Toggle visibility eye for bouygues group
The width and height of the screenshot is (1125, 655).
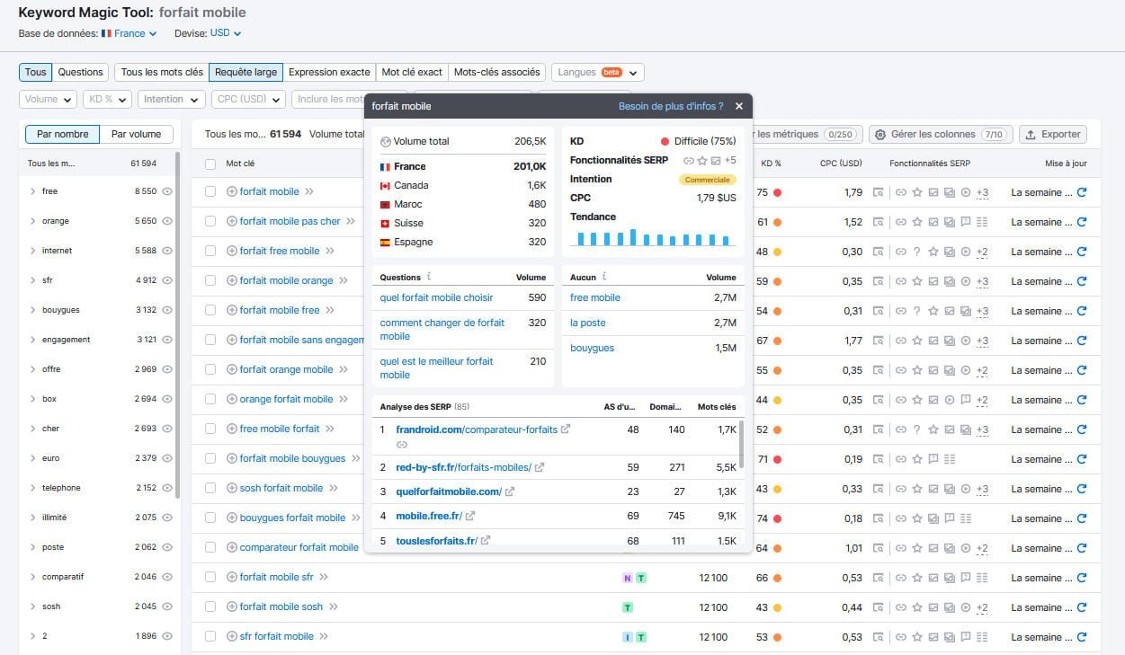click(166, 310)
